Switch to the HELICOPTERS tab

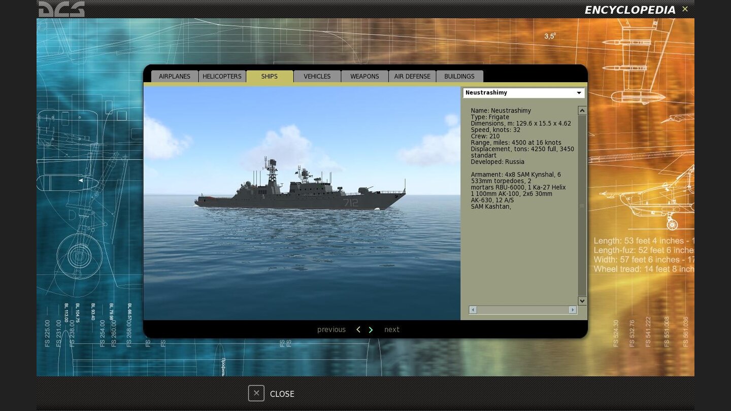[222, 76]
